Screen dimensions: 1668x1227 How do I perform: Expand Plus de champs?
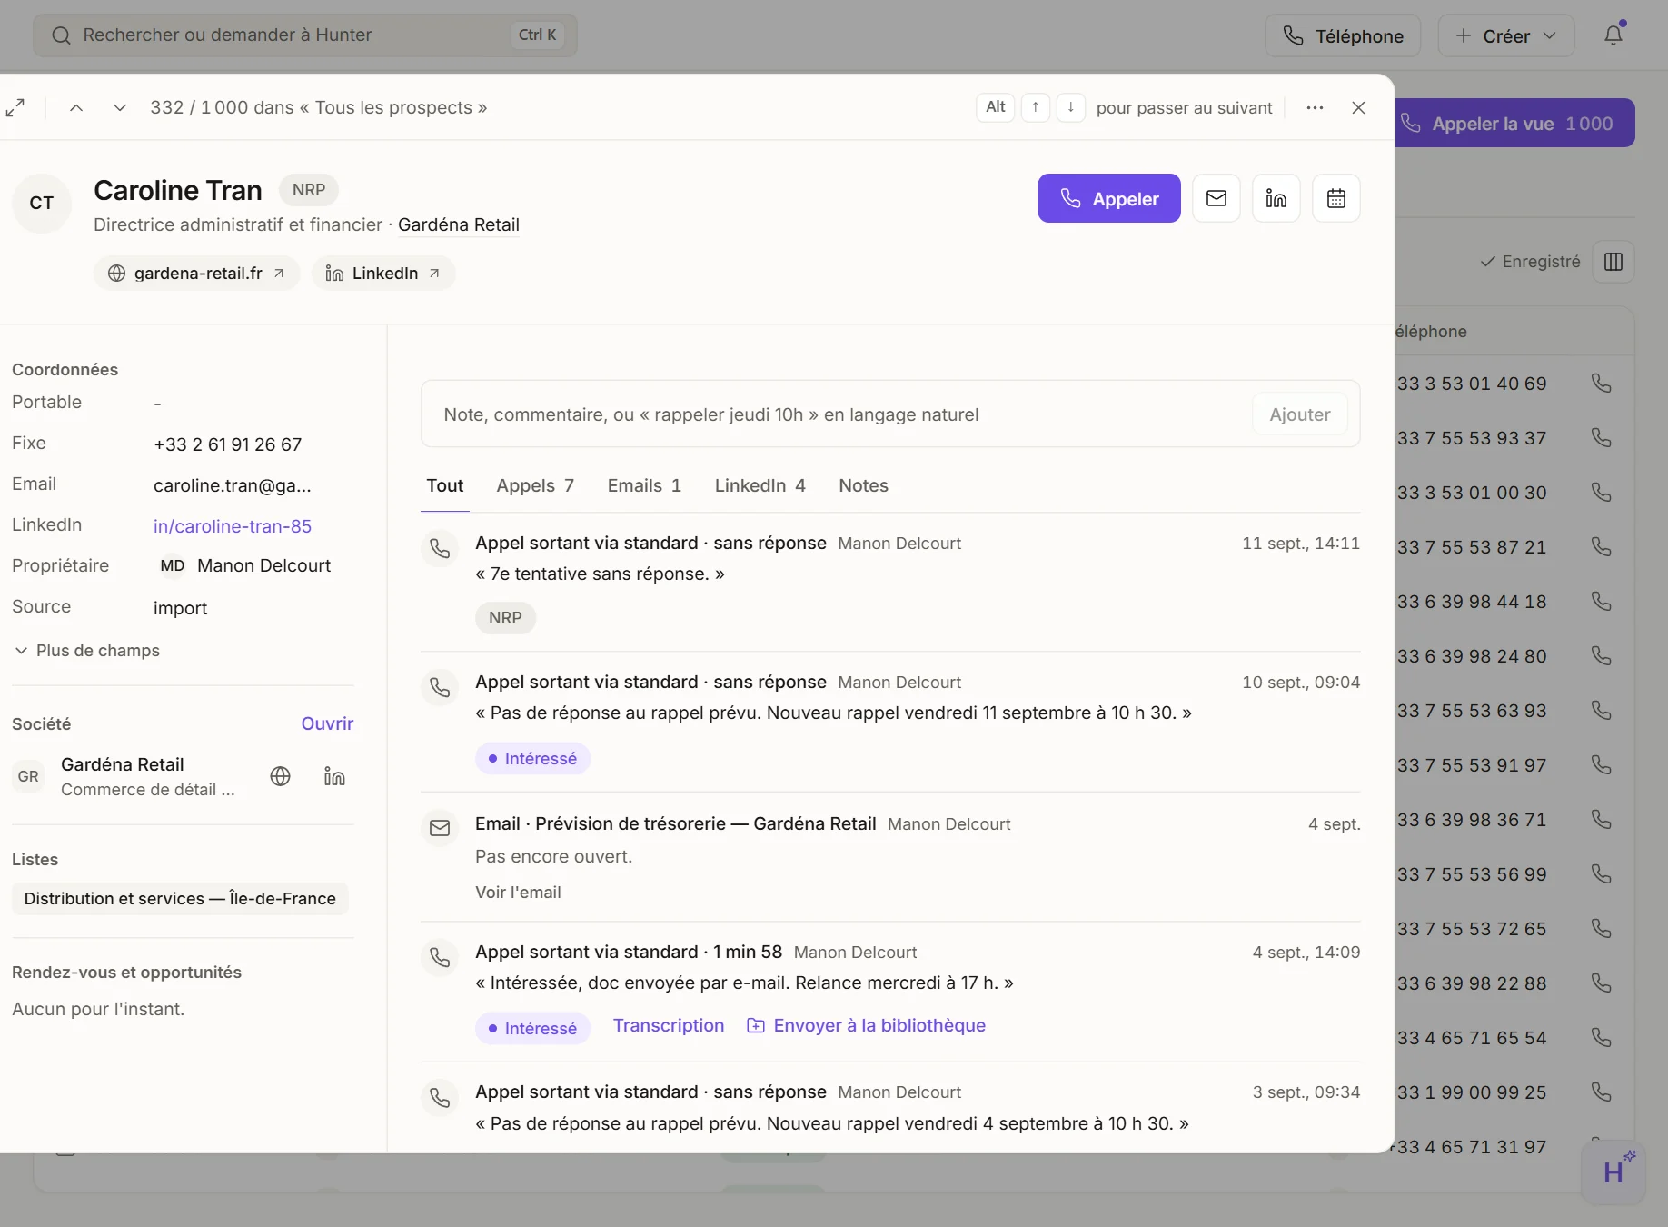tap(87, 651)
